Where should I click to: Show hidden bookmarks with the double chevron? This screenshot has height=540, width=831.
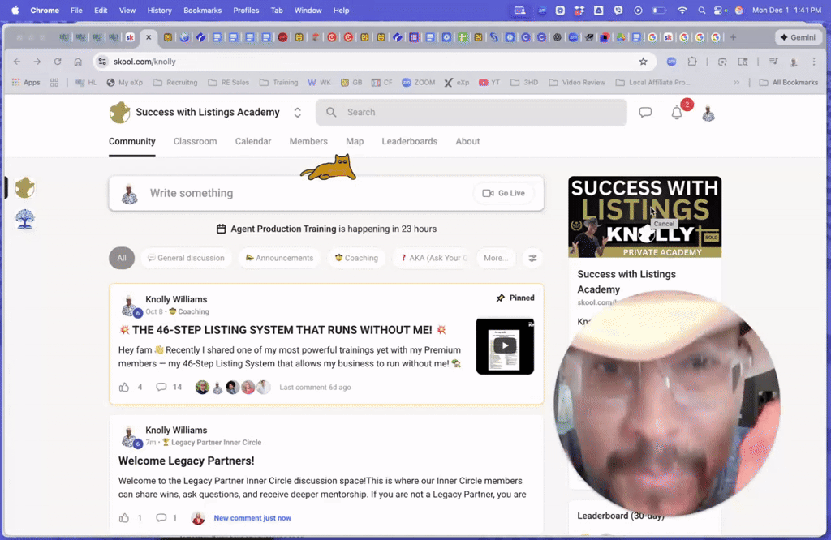point(736,83)
